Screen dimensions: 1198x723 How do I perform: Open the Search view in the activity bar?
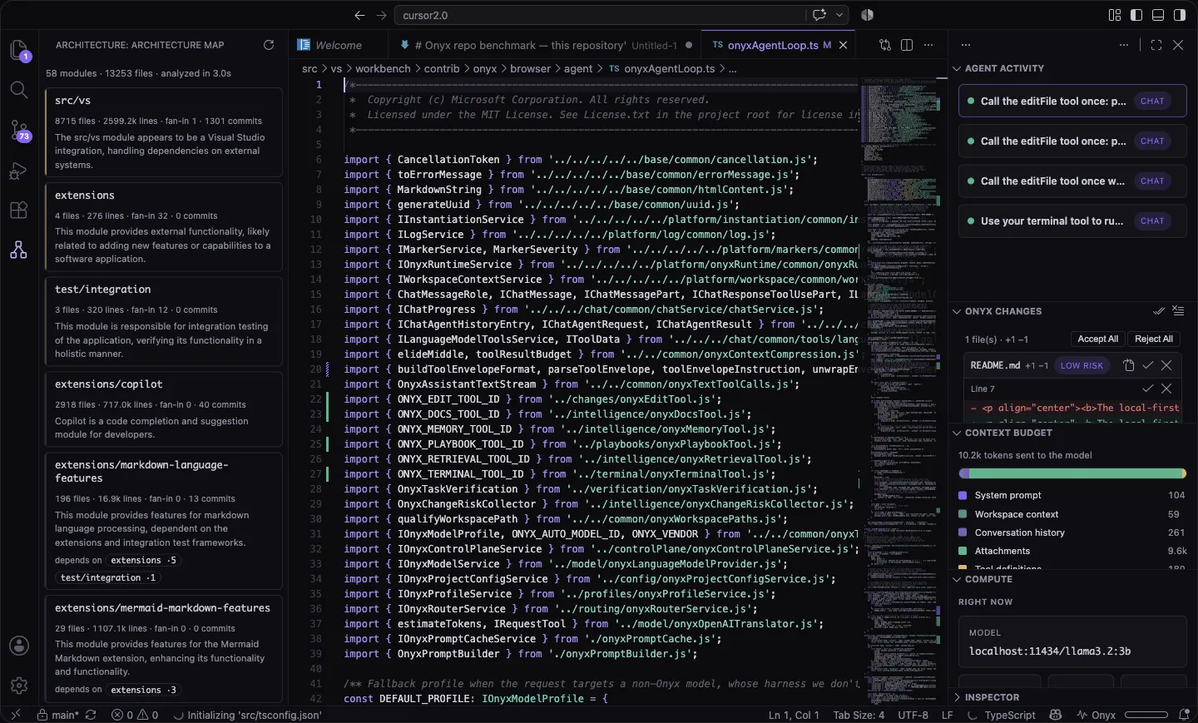click(x=19, y=89)
